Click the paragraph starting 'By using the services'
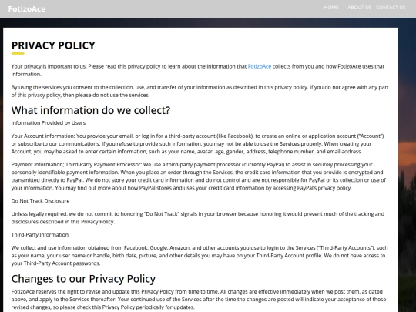 [200, 91]
